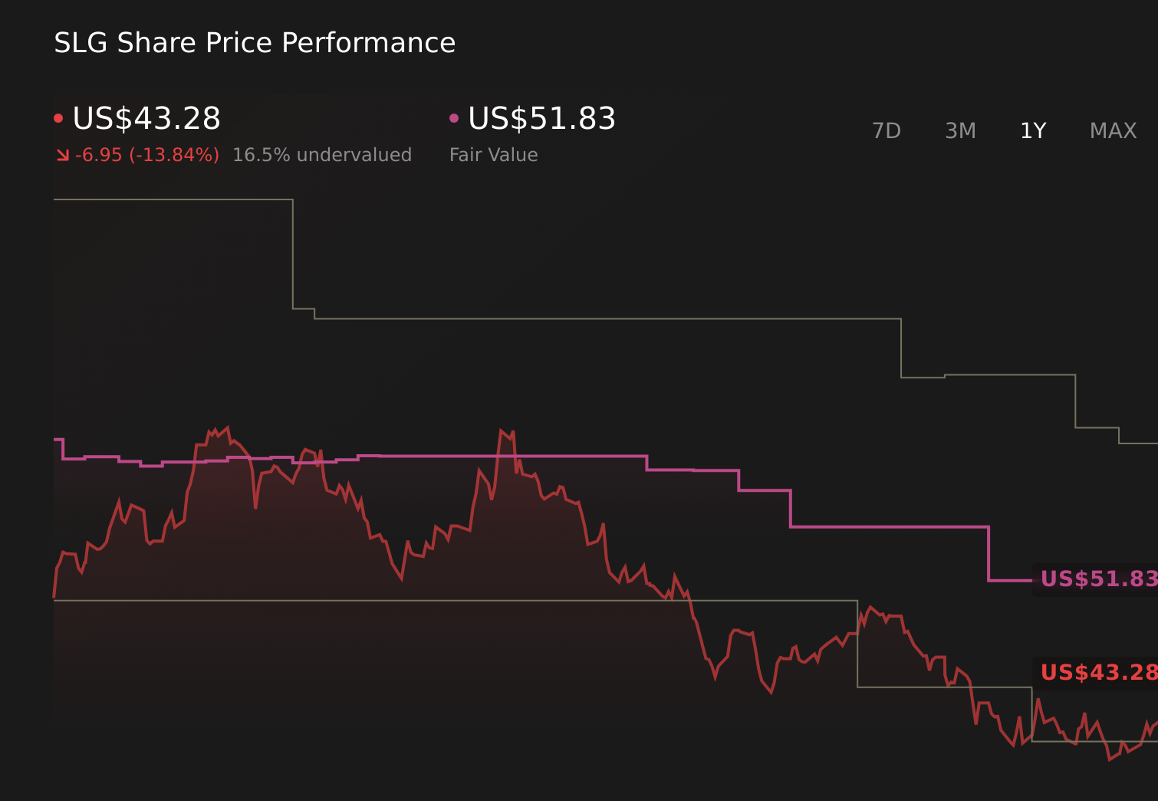
Task: Select the 1Y time range
Action: tap(1032, 130)
